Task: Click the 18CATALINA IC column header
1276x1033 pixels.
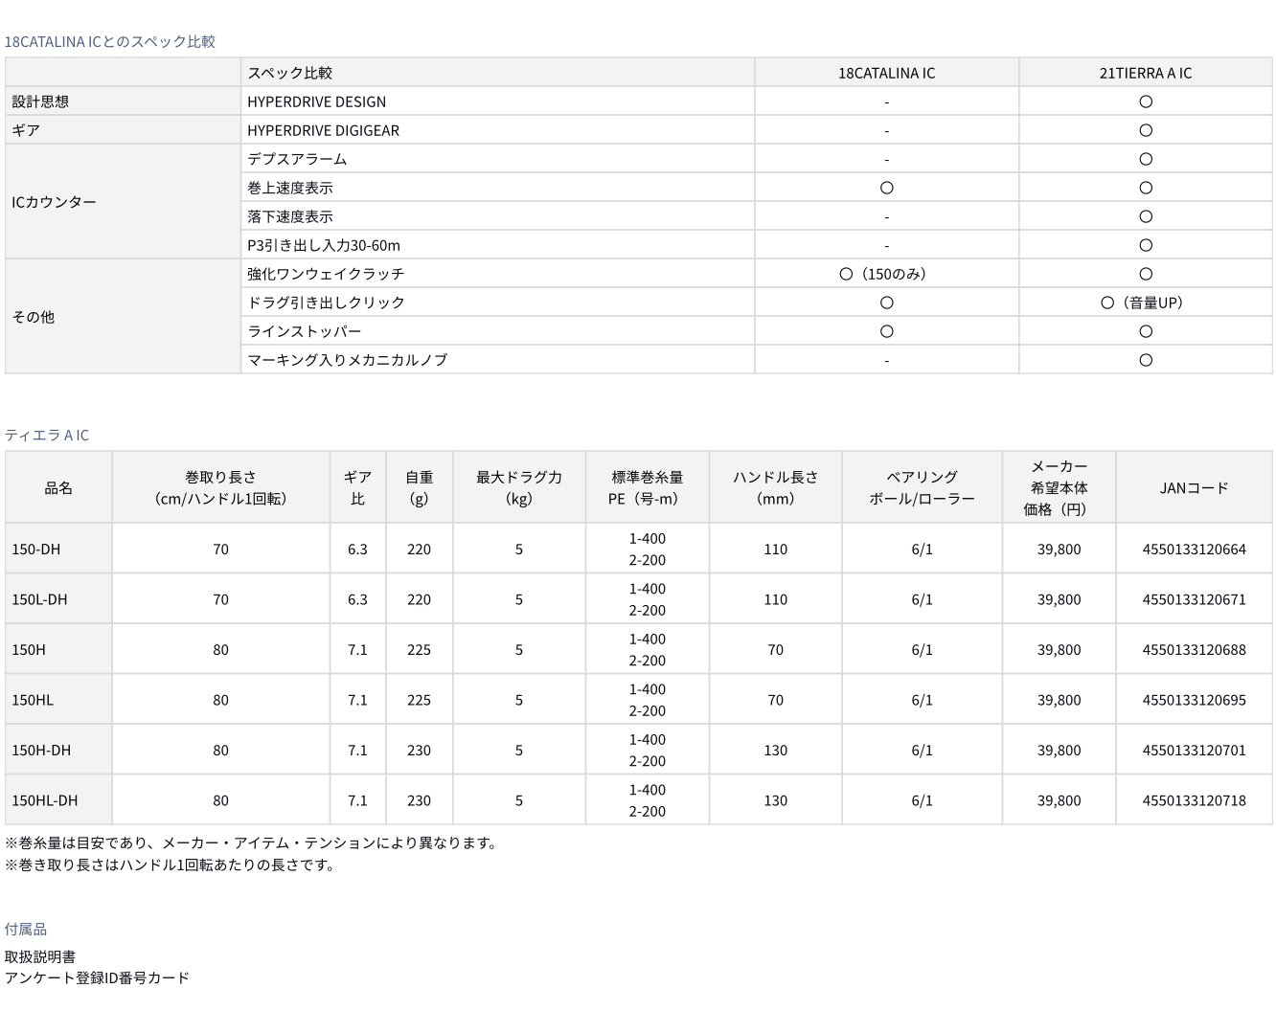Action: click(x=886, y=73)
